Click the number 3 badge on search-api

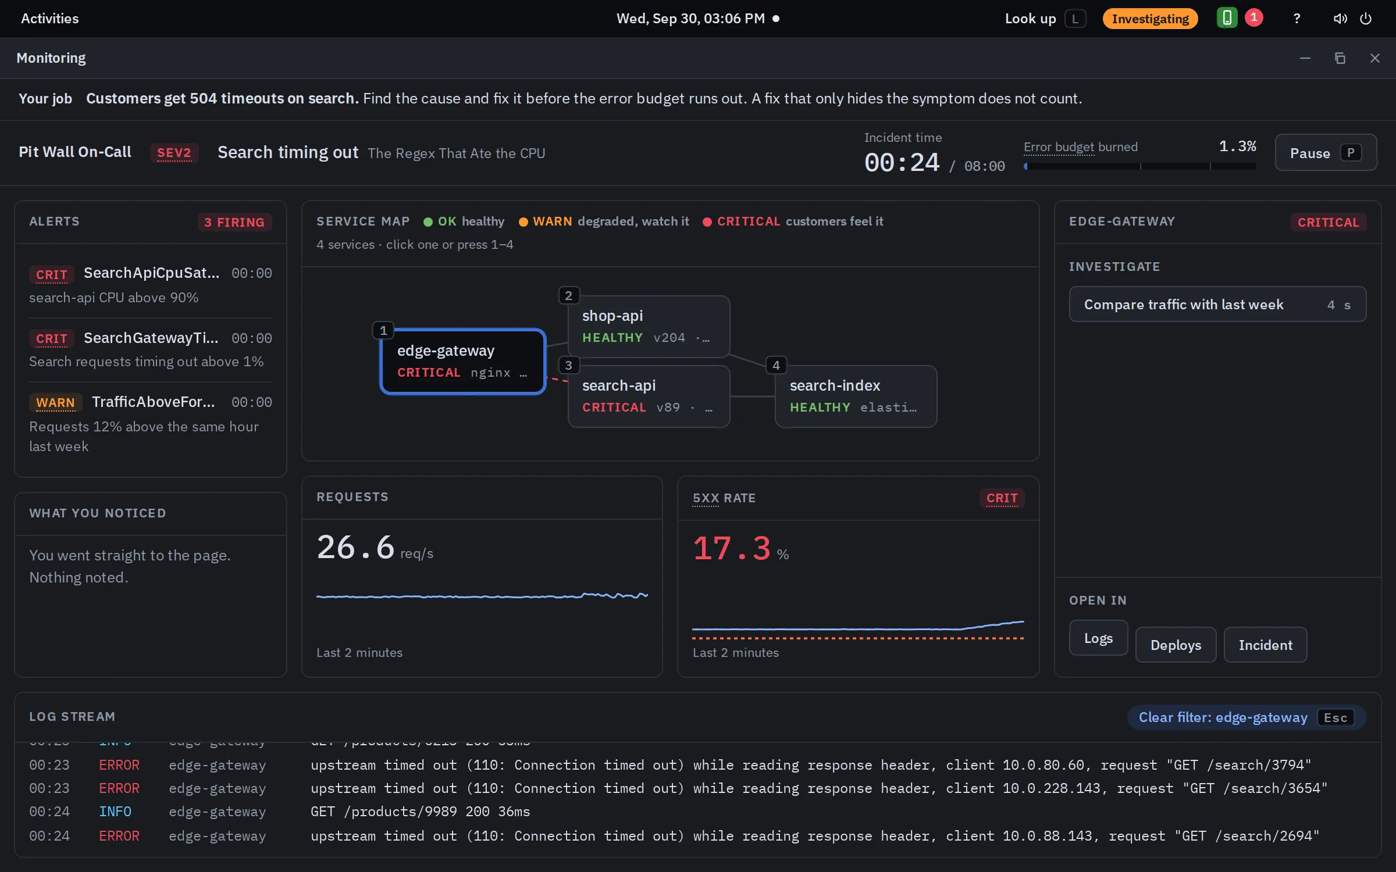point(568,365)
